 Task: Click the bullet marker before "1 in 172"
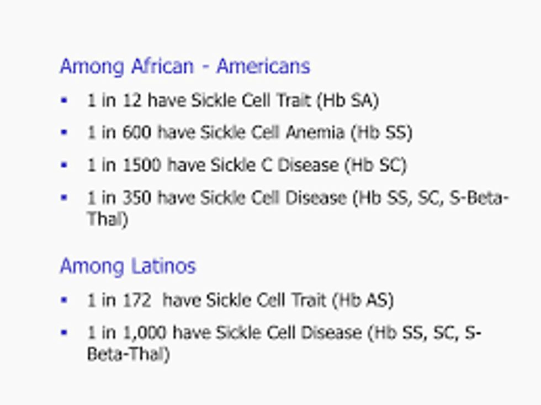64,300
